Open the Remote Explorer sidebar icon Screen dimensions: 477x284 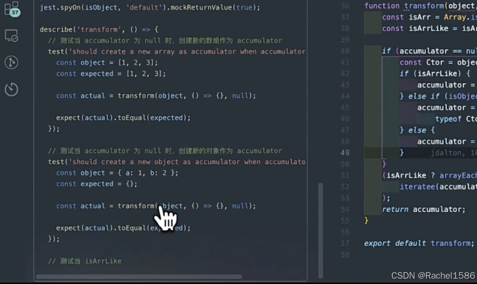11,36
